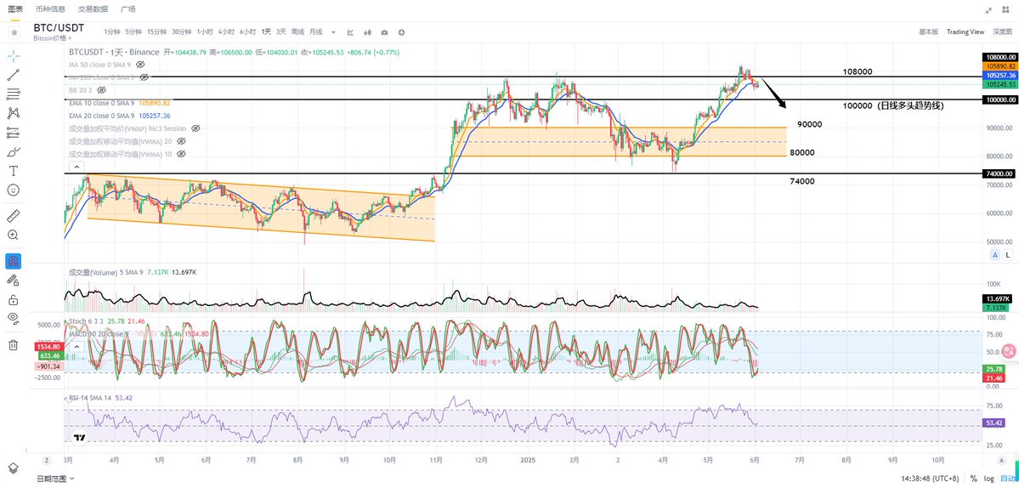Image resolution: width=1019 pixels, height=488 pixels.
Task: Select the Trading View chart mode
Action: [965, 31]
